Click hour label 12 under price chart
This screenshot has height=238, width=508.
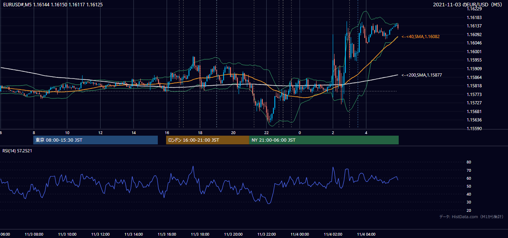(x=101, y=133)
